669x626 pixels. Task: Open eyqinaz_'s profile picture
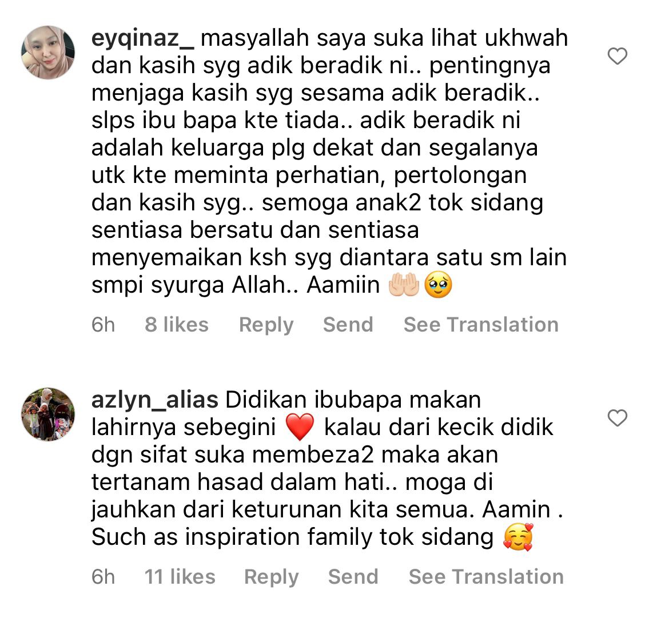coord(48,53)
